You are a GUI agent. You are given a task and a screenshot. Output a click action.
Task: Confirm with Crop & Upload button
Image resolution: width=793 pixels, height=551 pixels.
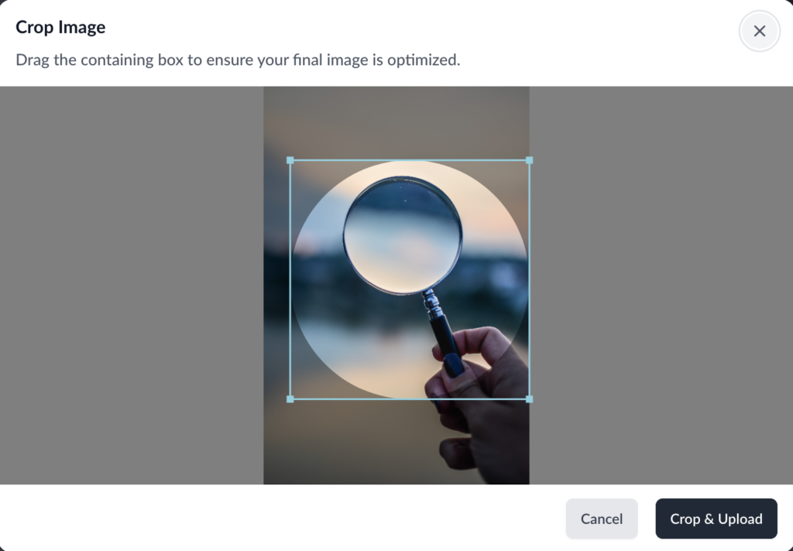click(716, 518)
